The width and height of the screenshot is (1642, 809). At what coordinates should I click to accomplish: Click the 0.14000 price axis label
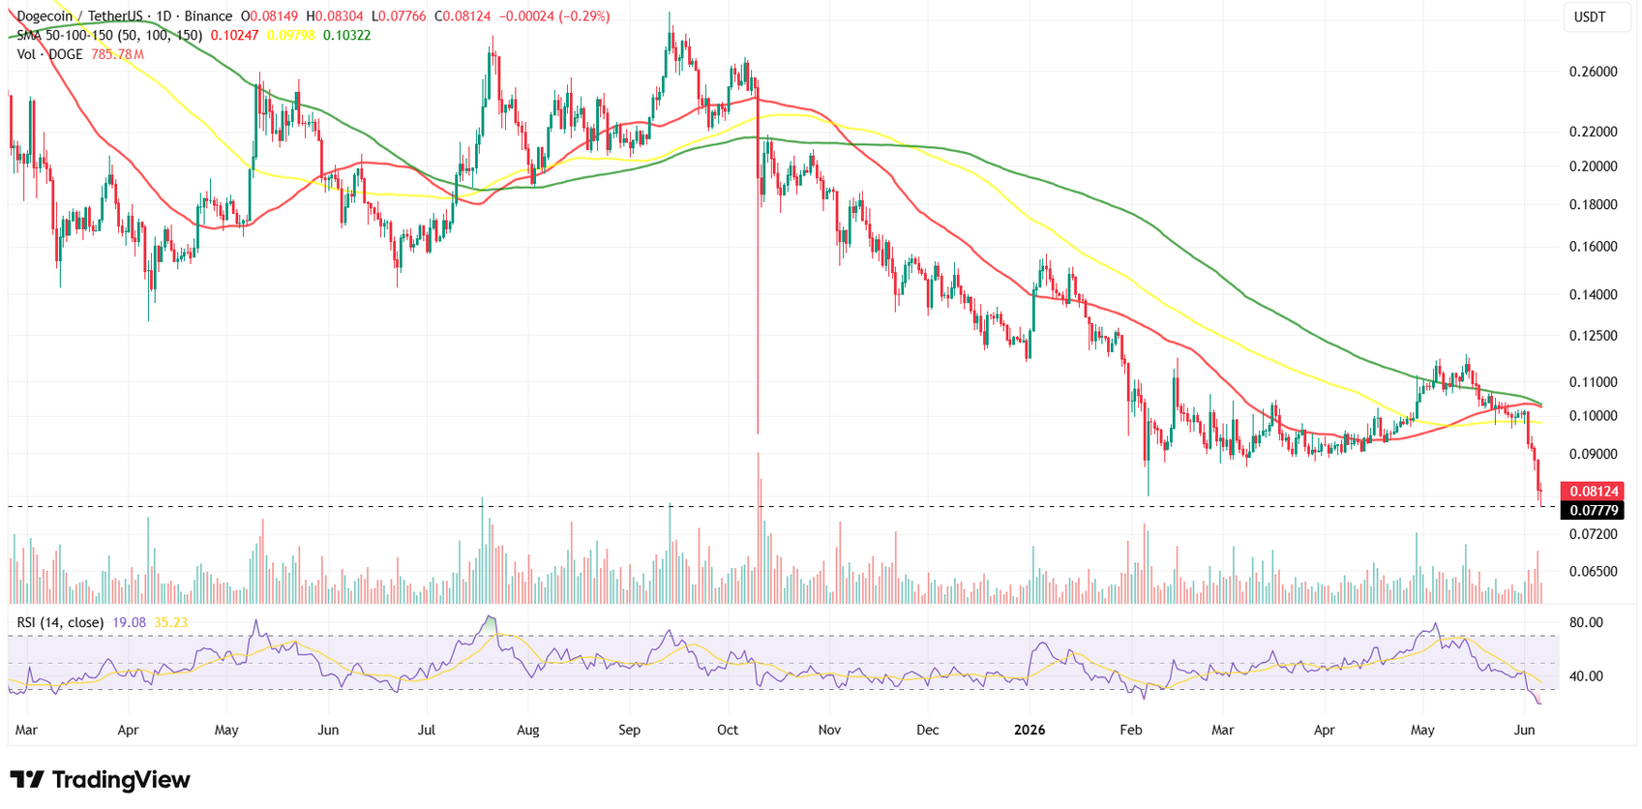click(1594, 294)
